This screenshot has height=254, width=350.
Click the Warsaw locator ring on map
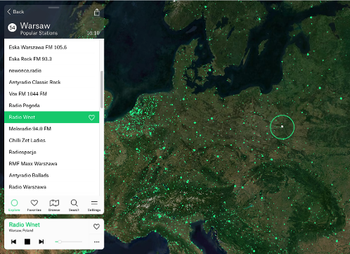[282, 127]
